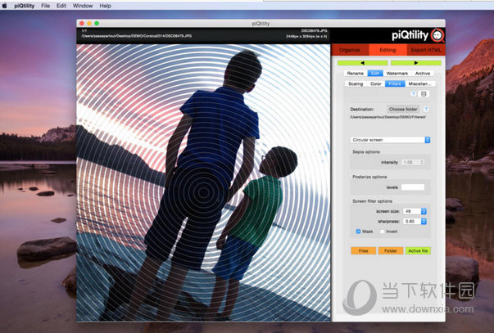Select the Rename segment
Image resolution: width=494 pixels, height=333 pixels.
point(356,74)
